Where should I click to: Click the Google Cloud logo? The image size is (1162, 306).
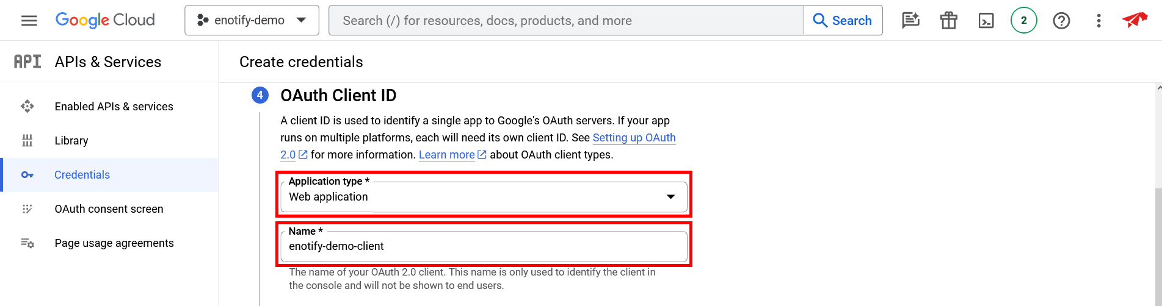[105, 20]
